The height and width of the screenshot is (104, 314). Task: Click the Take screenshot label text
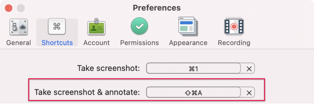pos(108,68)
